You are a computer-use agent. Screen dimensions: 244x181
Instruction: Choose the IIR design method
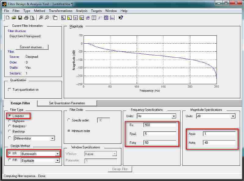(10, 153)
